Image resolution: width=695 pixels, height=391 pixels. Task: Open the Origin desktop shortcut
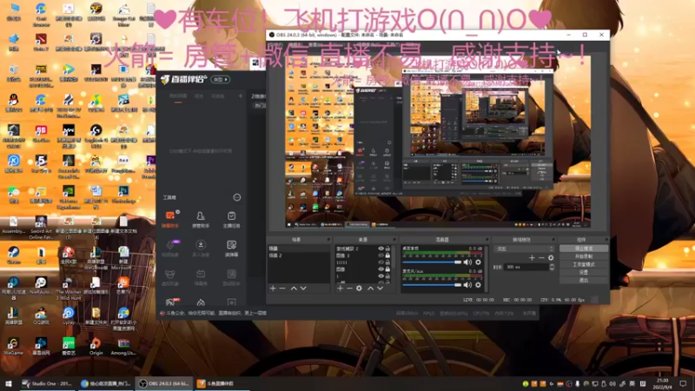point(96,346)
